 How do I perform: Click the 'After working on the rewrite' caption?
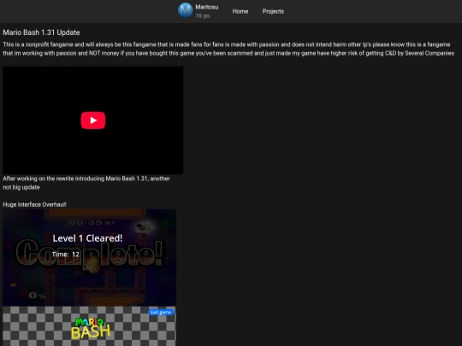(x=86, y=183)
